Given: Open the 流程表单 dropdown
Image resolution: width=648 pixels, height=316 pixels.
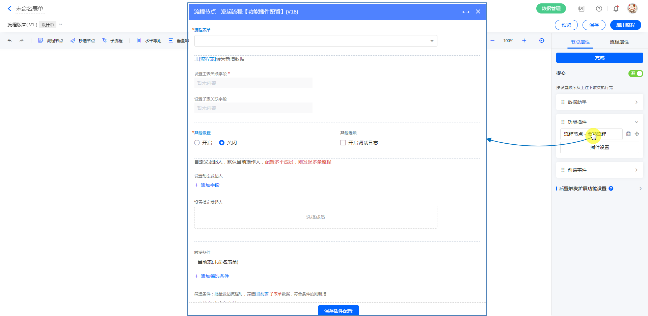Looking at the screenshot, I should 316,41.
